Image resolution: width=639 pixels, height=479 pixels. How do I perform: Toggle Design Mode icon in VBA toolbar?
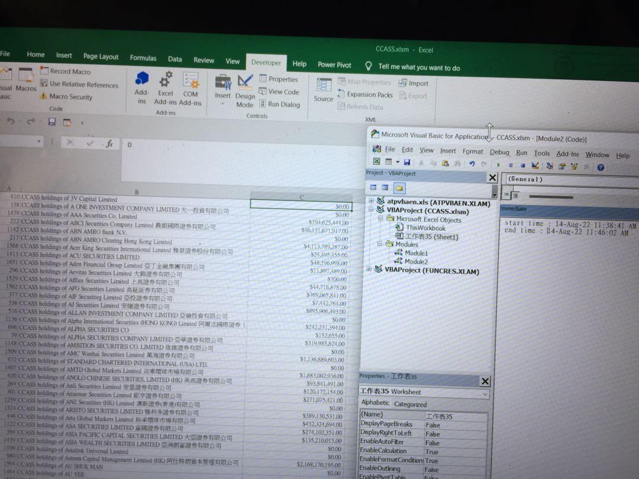click(535, 166)
